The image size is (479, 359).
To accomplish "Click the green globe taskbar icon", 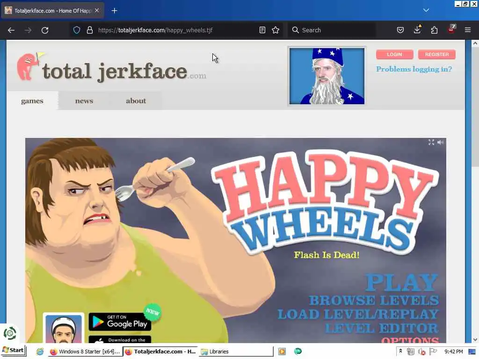I will tap(298, 352).
